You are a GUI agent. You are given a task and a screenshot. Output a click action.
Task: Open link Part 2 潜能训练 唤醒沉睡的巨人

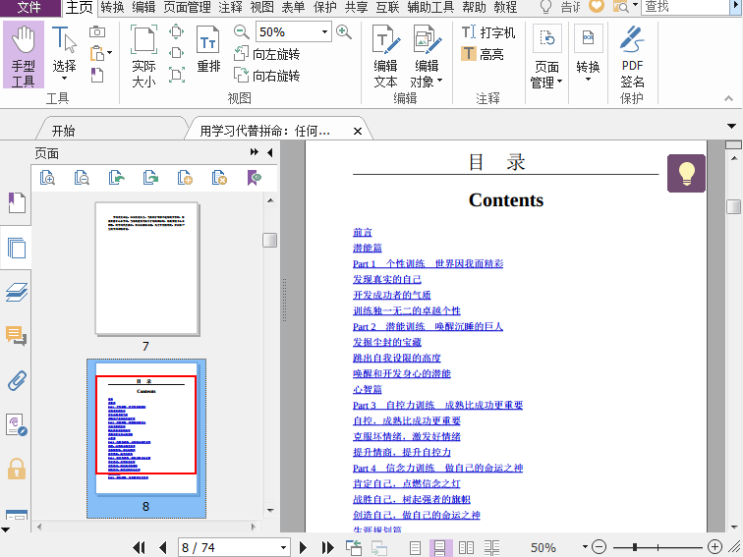[x=428, y=326]
